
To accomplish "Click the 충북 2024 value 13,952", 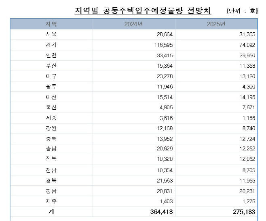I will (165, 139).
